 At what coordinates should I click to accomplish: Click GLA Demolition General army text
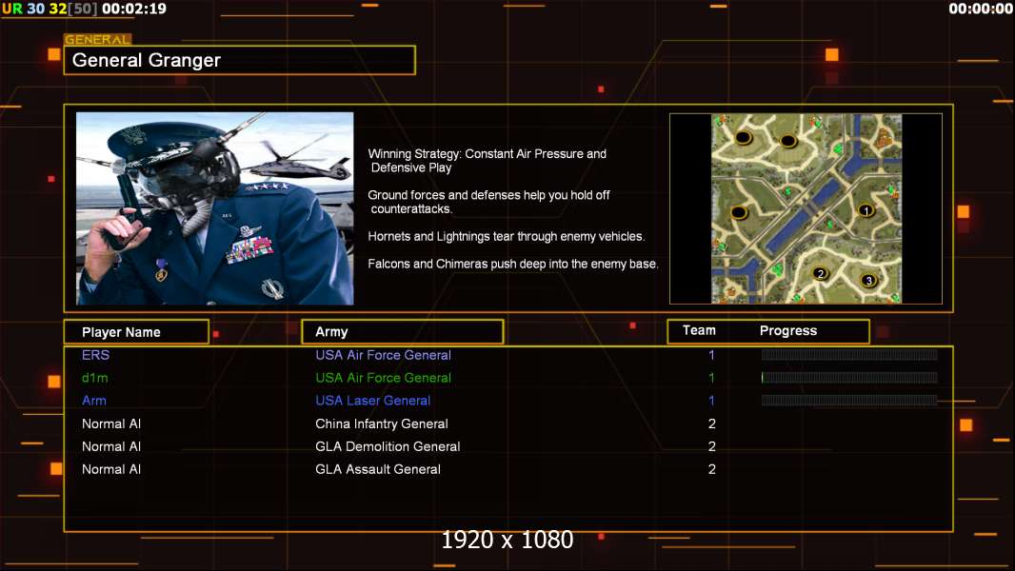(388, 446)
